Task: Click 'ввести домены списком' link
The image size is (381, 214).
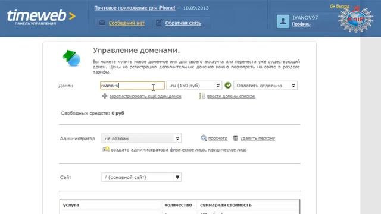Action: 231,96
